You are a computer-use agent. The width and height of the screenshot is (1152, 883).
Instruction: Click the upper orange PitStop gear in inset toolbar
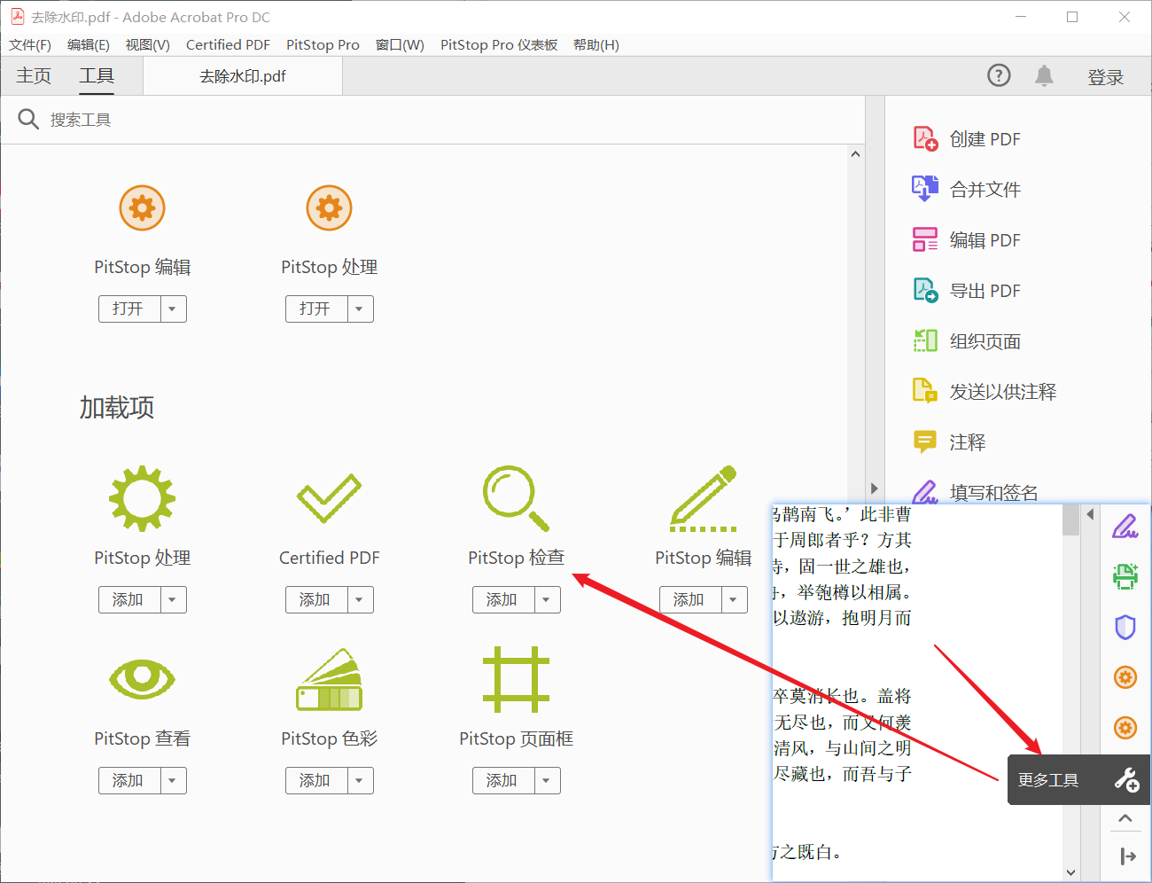(1125, 677)
